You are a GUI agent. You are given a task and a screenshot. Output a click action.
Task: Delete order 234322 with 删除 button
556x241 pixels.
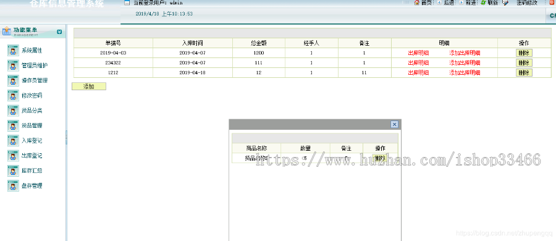tap(524, 63)
